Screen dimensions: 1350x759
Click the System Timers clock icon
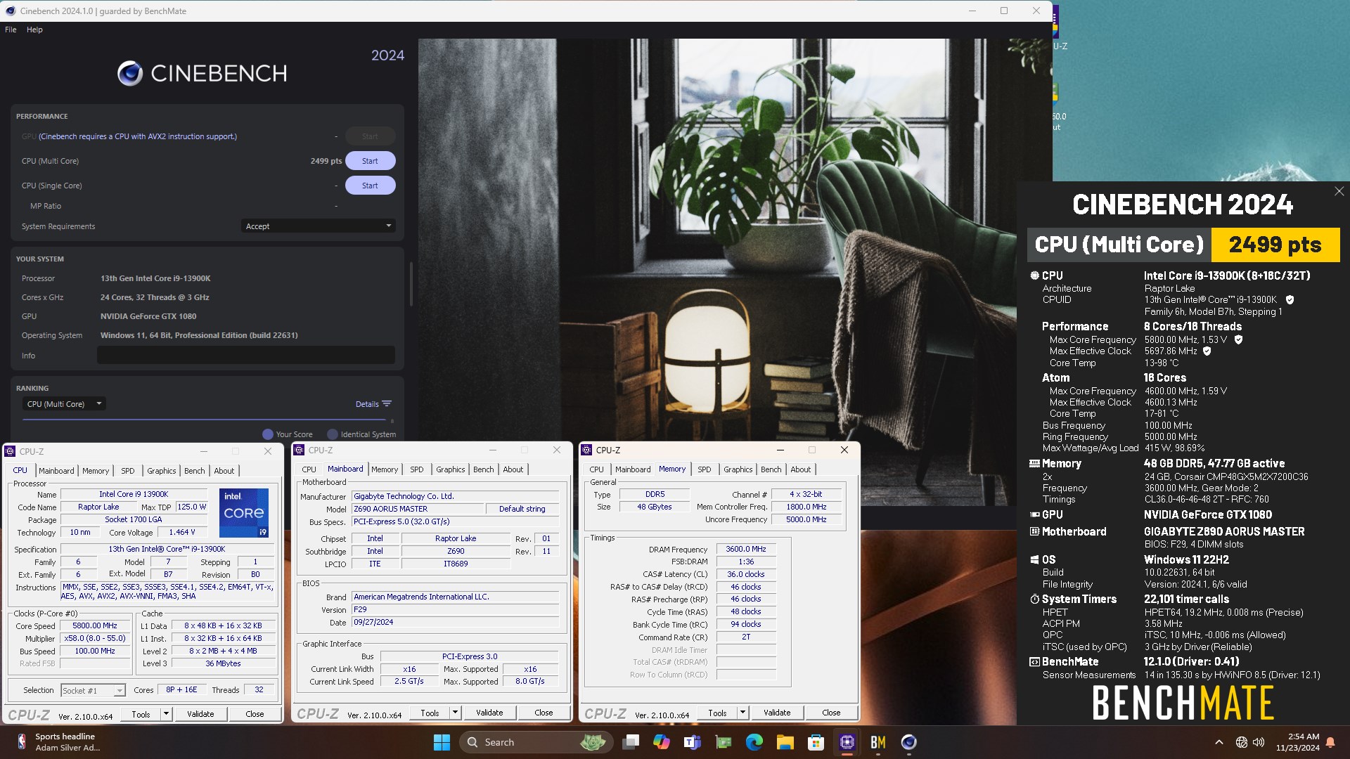[1034, 599]
